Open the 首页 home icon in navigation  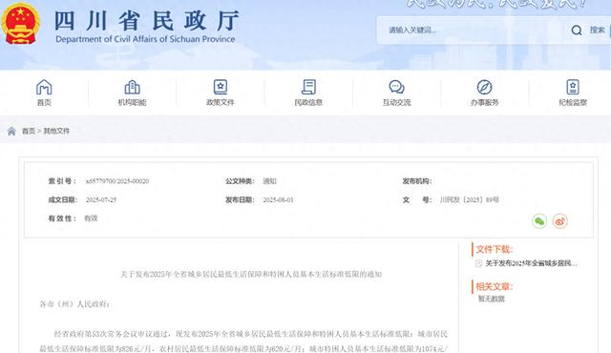pyautogui.click(x=44, y=87)
